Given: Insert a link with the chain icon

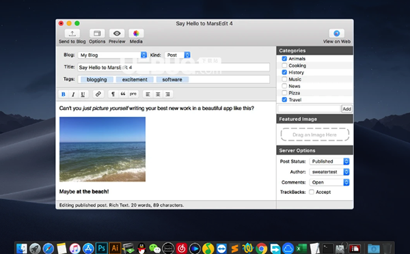Looking at the screenshot, I should (98, 94).
